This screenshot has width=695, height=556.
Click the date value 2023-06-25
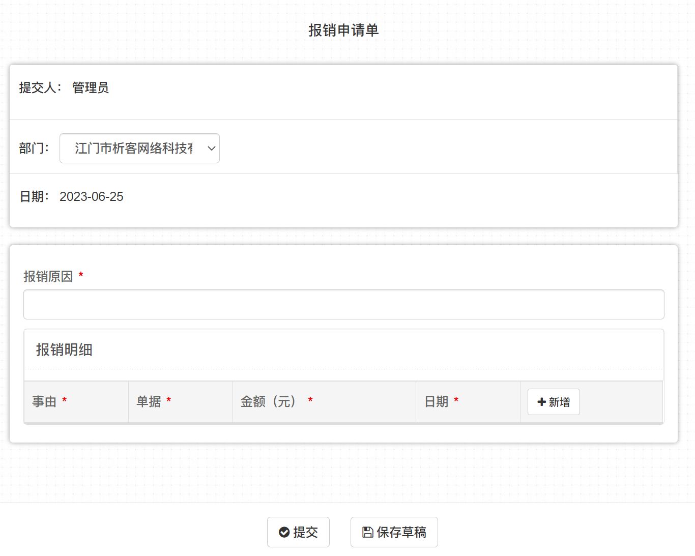tap(92, 197)
